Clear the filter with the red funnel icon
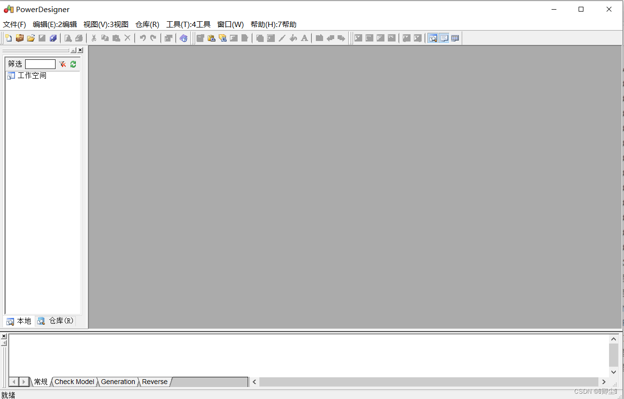The image size is (624, 399). (62, 64)
